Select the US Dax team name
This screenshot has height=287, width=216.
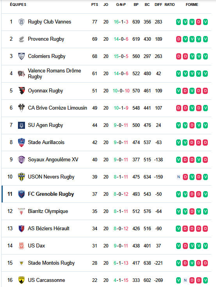36,245
